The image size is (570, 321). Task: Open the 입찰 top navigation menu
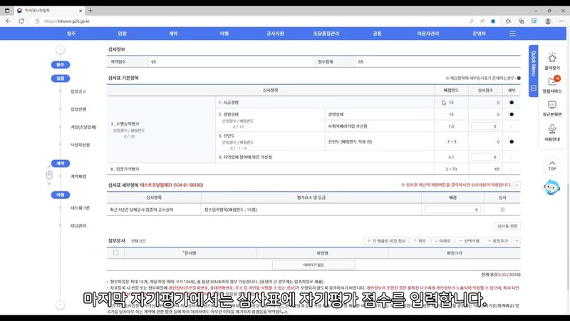click(x=122, y=34)
